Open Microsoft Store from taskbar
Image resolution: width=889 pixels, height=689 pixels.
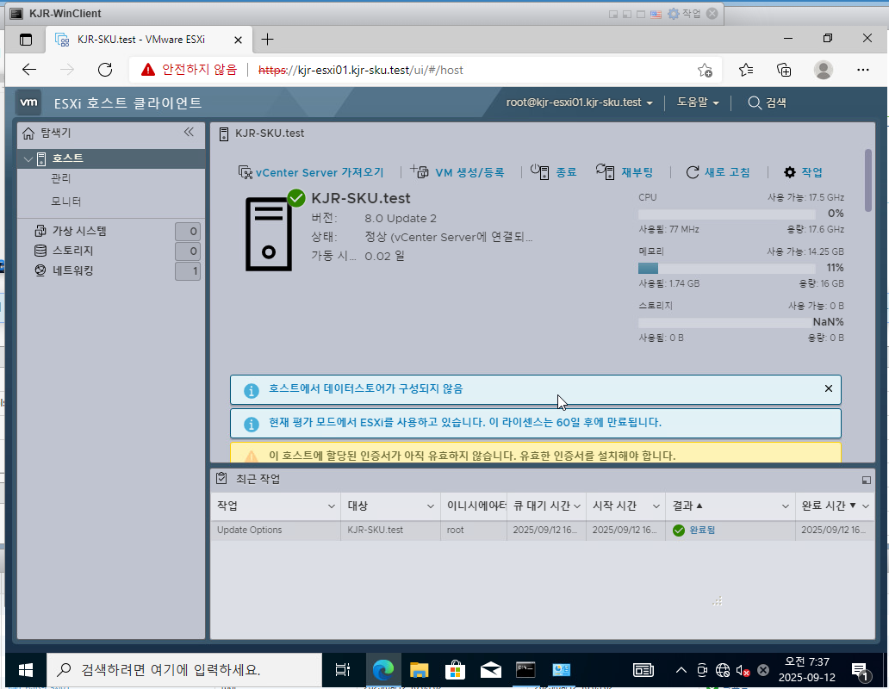tap(455, 670)
